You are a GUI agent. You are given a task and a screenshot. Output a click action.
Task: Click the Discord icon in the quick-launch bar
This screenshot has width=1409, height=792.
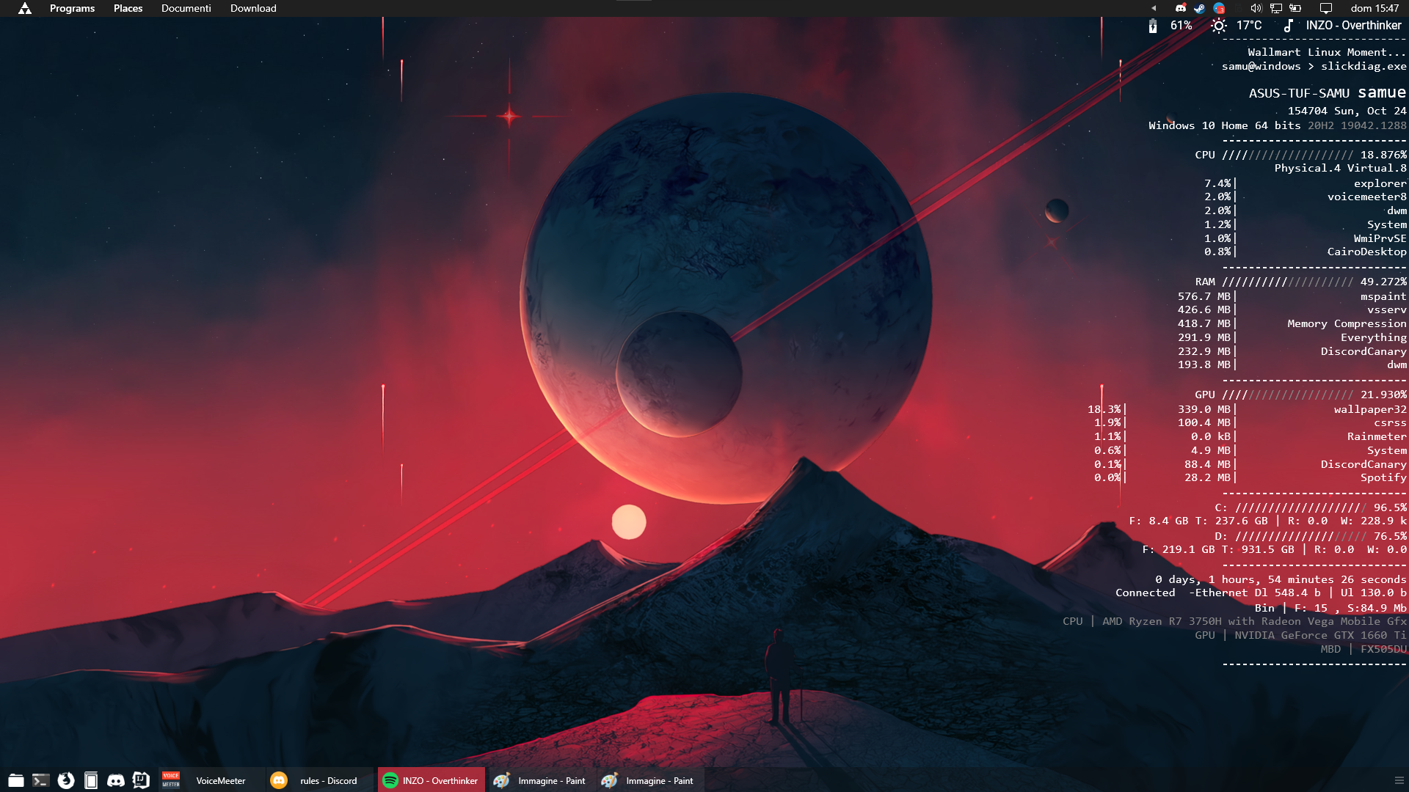(x=116, y=780)
